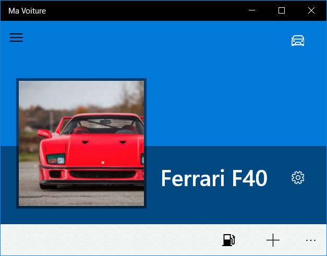Click the car icon in the header
Image resolution: width=327 pixels, height=256 pixels.
(298, 41)
